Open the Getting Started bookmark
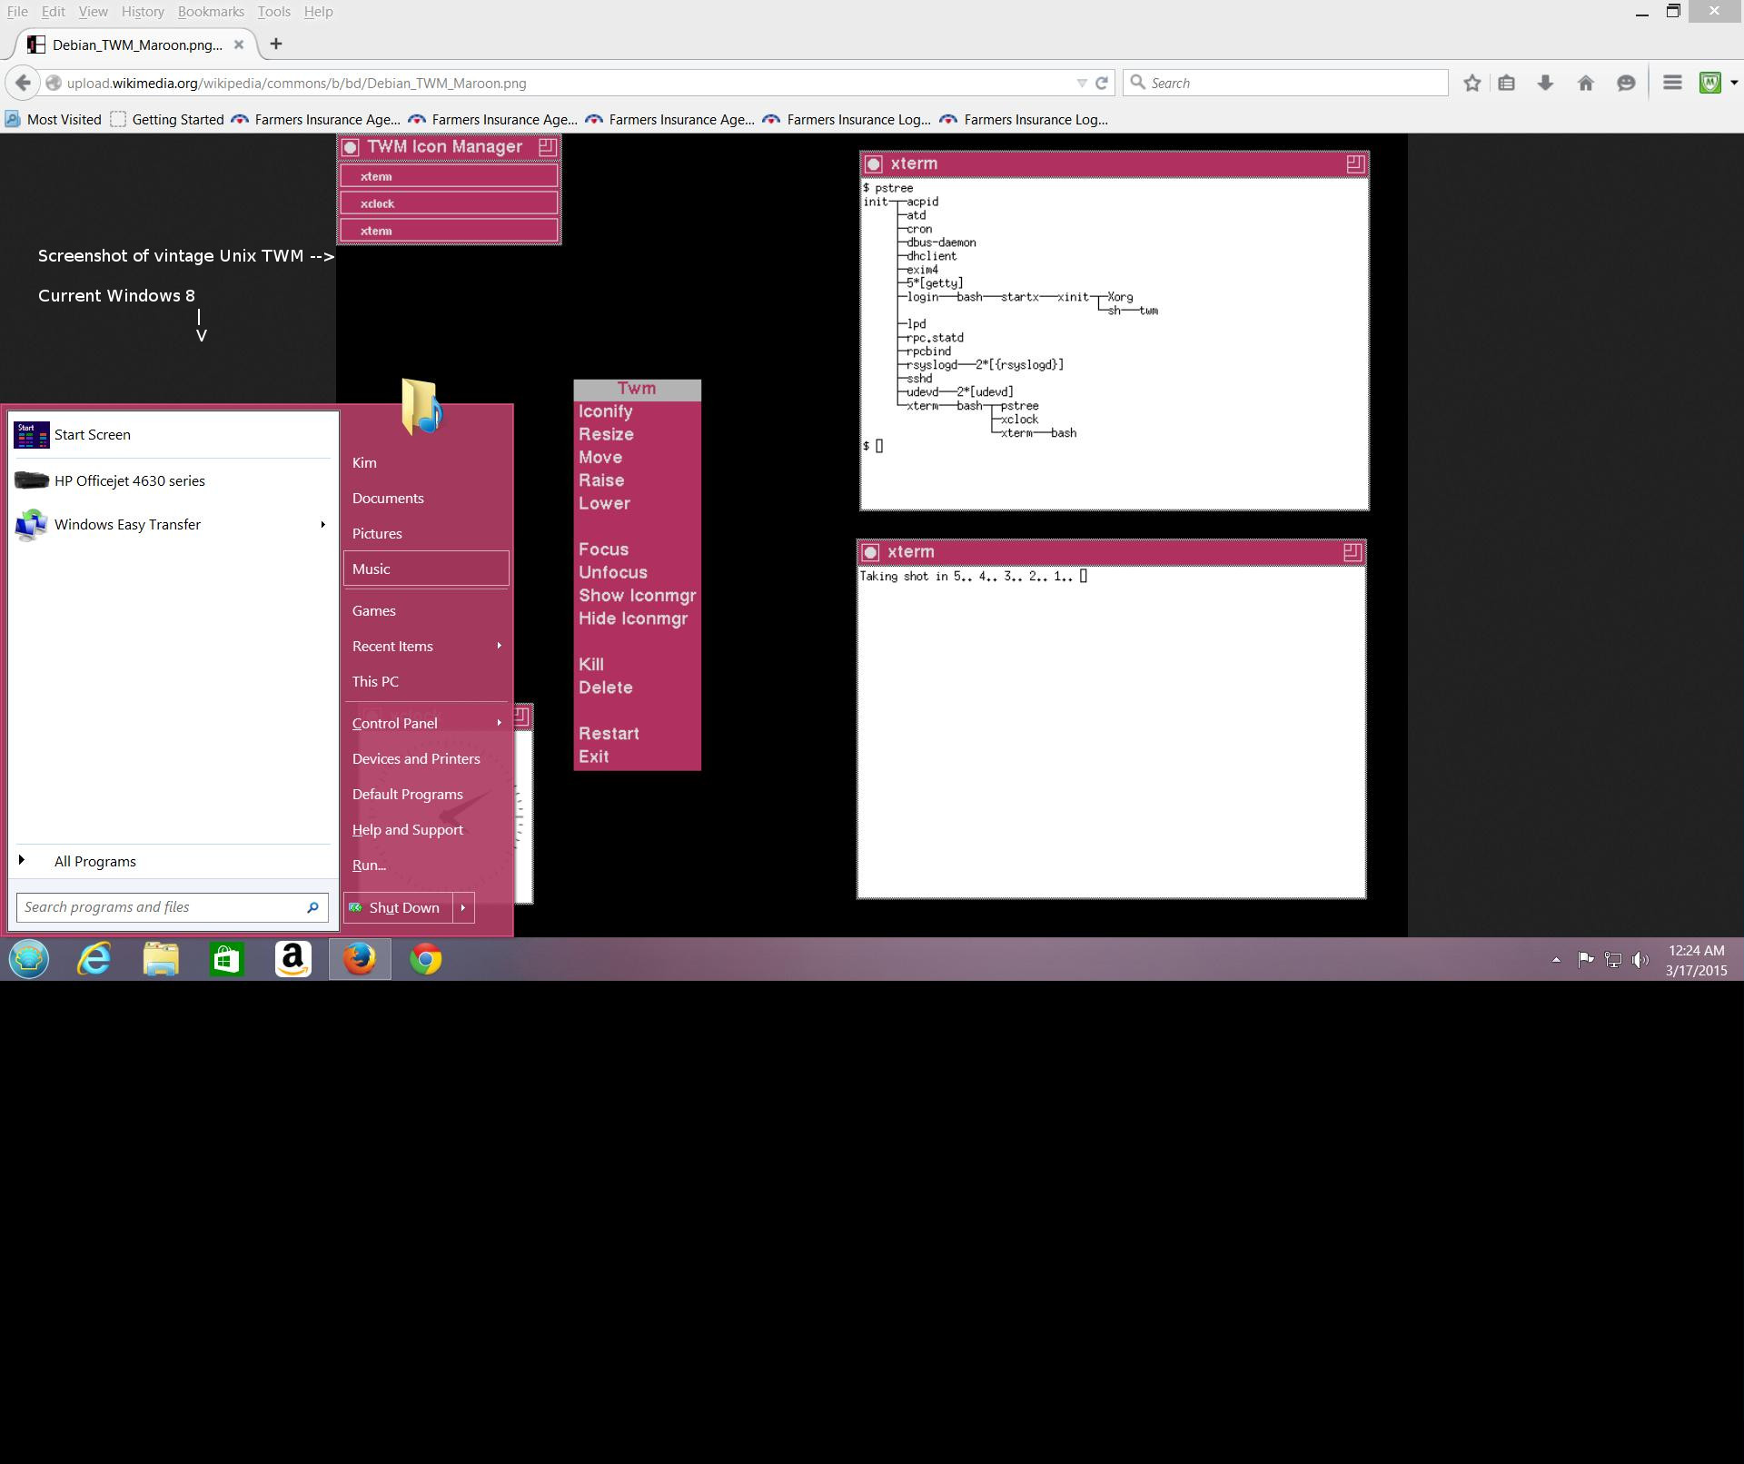1744x1464 pixels. pos(167,119)
